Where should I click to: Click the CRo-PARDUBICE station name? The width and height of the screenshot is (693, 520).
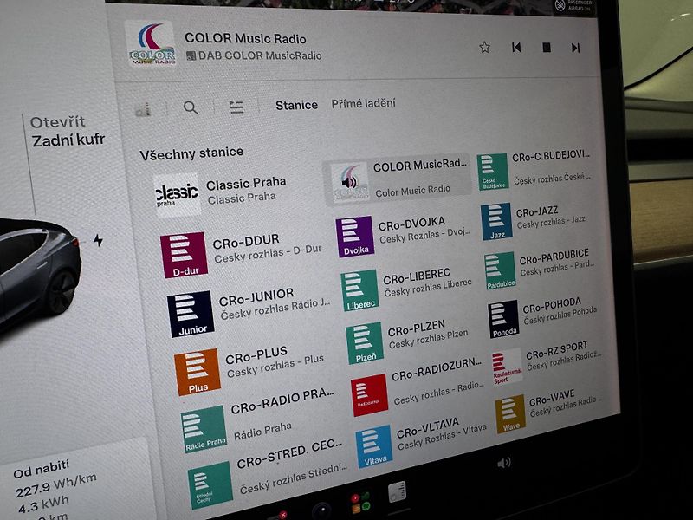point(554,257)
